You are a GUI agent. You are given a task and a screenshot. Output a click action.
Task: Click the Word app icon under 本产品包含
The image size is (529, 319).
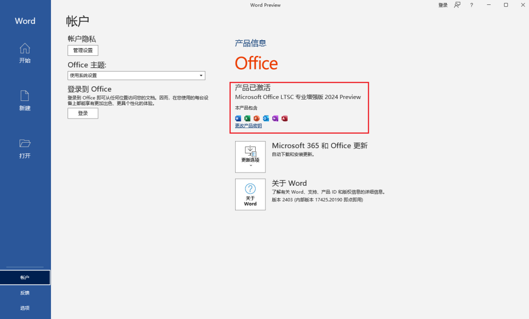click(238, 118)
